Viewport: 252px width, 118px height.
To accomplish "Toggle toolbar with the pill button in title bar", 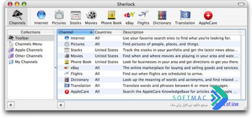I will pyautogui.click(x=241, y=4).
